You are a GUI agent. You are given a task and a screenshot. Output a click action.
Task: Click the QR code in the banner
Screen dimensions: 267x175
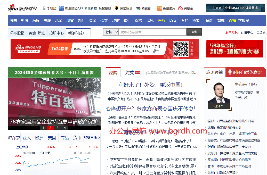(x=181, y=49)
